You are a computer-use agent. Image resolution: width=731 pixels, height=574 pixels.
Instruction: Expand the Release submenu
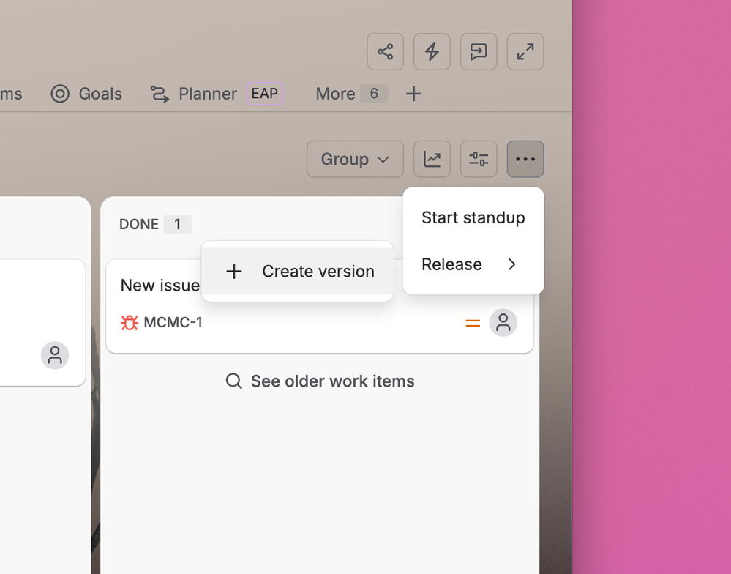pos(473,264)
